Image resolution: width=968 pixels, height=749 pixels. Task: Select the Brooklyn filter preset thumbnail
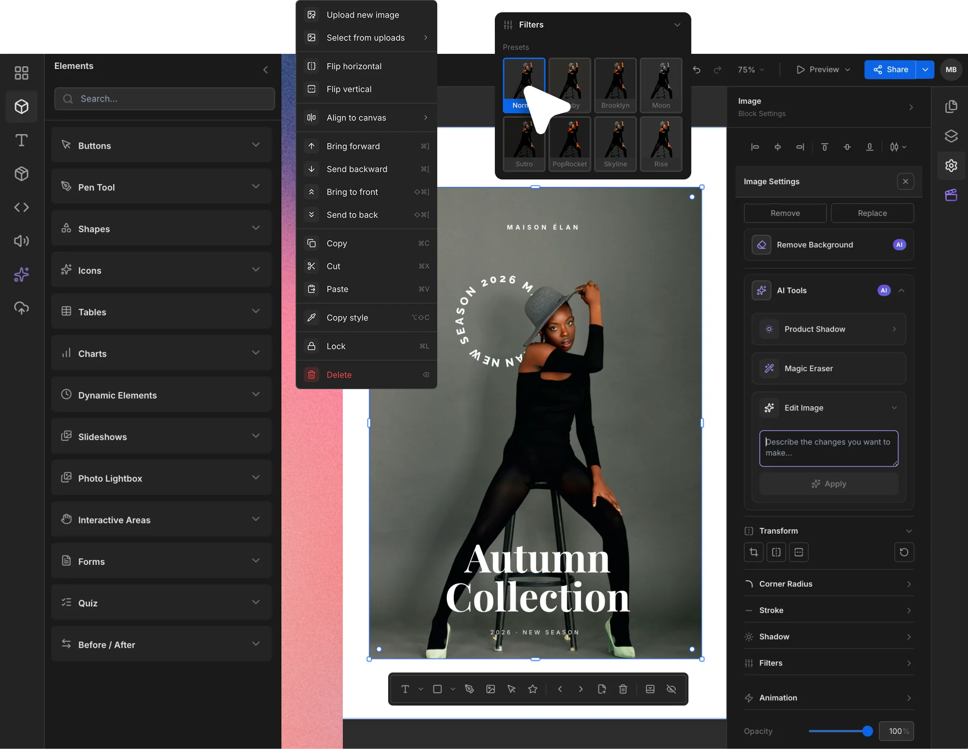(615, 85)
